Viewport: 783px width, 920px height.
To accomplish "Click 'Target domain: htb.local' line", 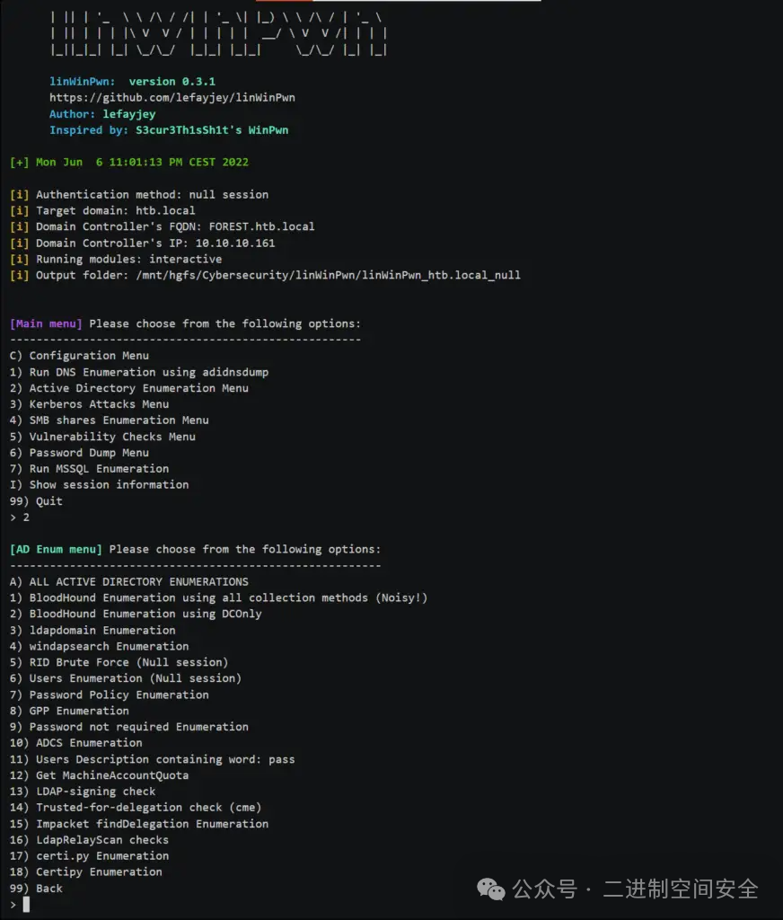I will tap(102, 210).
